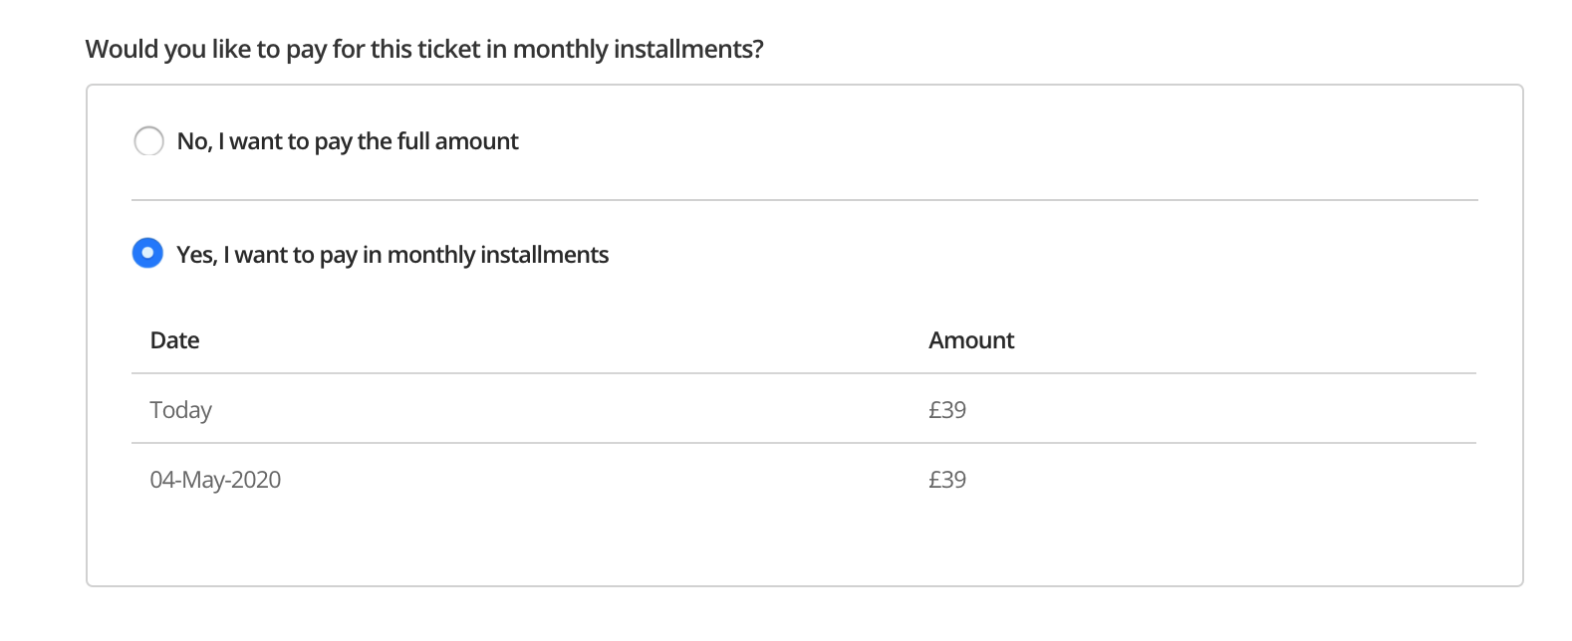The image size is (1572, 641).
Task: Click the Amount column header
Action: 971,340
